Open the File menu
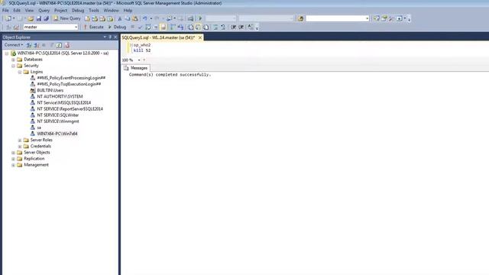The image size is (489, 275). [5, 10]
